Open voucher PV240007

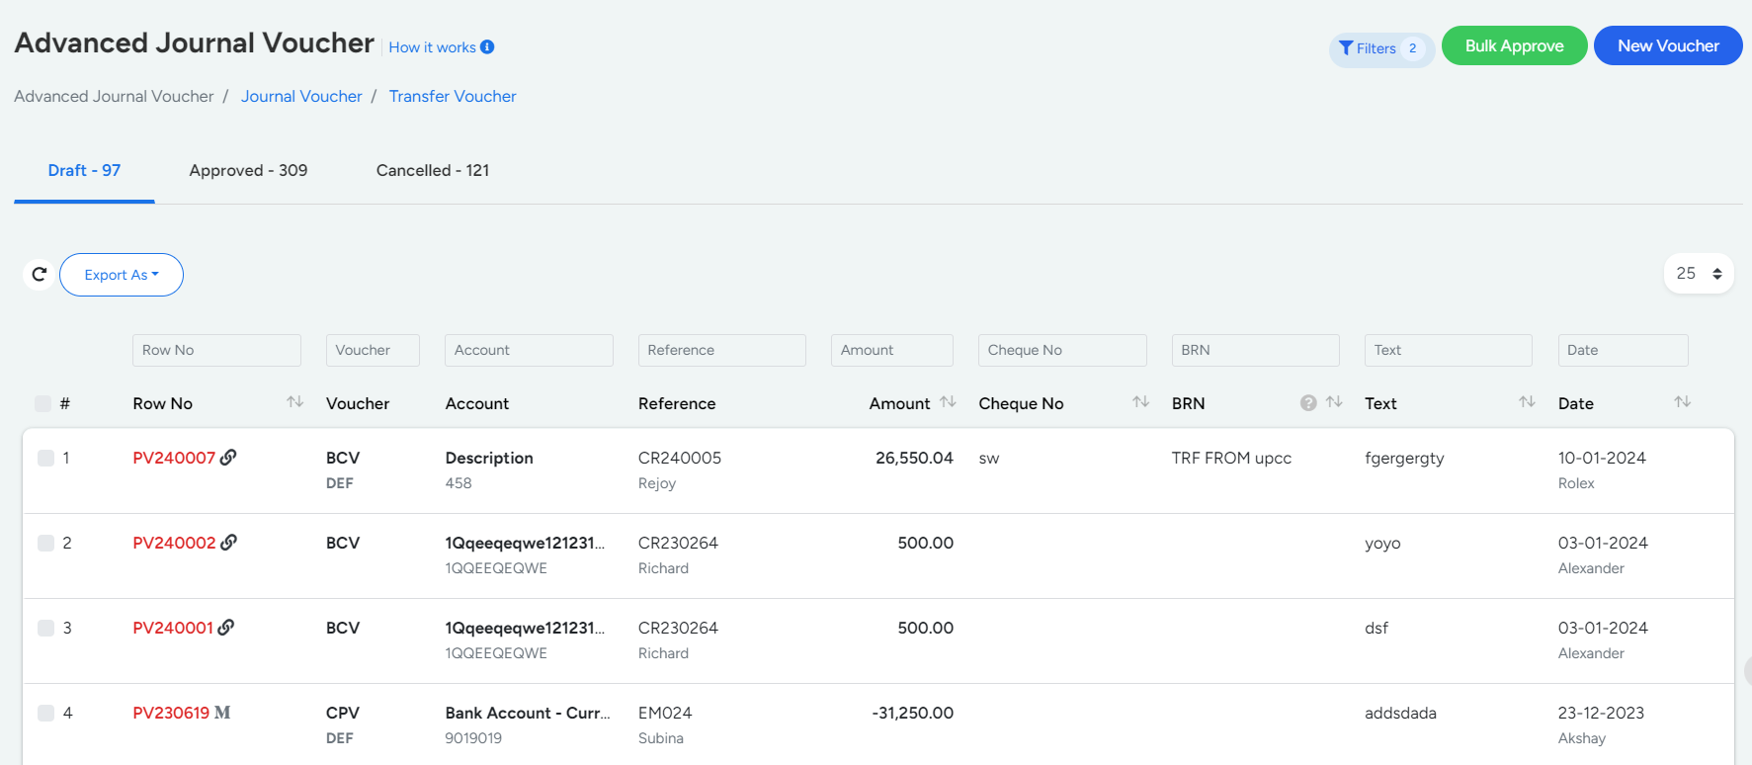tap(174, 458)
